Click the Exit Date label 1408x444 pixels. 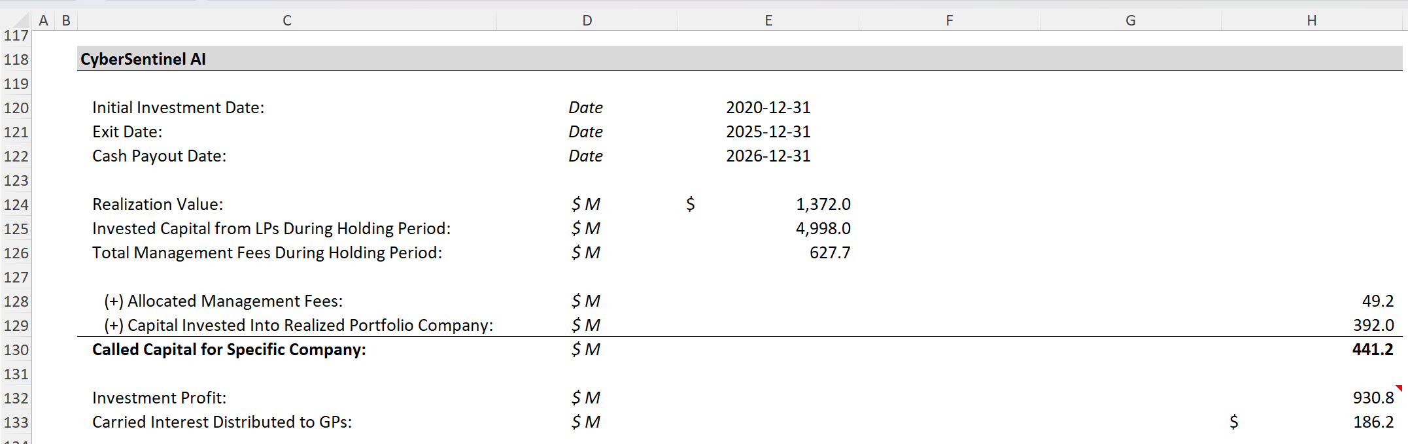click(128, 131)
